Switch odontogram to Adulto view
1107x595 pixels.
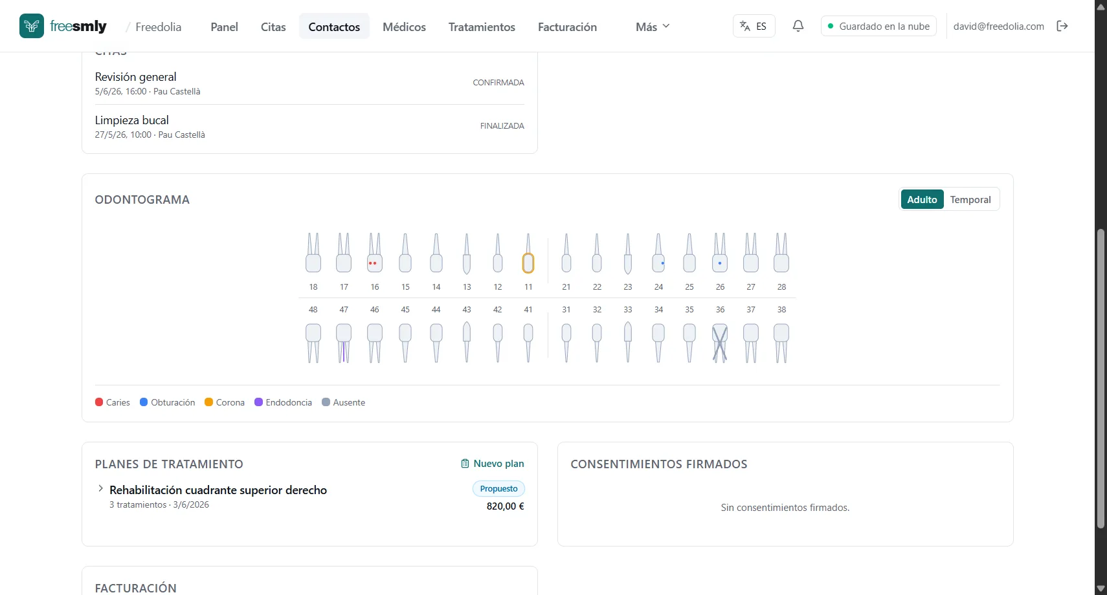coord(922,199)
